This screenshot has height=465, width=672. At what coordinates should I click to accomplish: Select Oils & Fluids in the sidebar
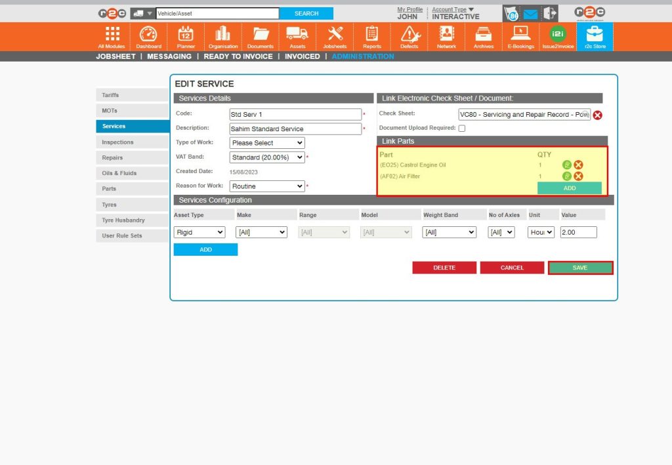click(133, 173)
